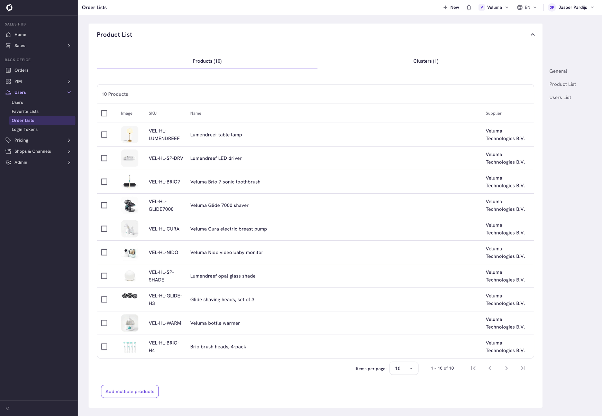Open the Jasper Pardijs user menu
Image resolution: width=602 pixels, height=416 pixels.
click(x=572, y=7)
